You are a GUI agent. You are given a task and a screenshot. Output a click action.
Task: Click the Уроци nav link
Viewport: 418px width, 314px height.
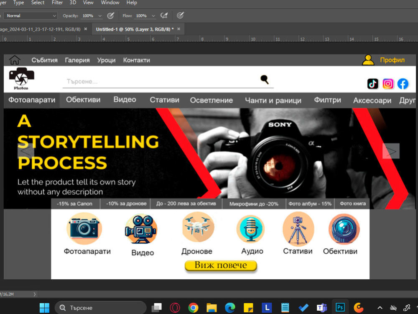(106, 60)
